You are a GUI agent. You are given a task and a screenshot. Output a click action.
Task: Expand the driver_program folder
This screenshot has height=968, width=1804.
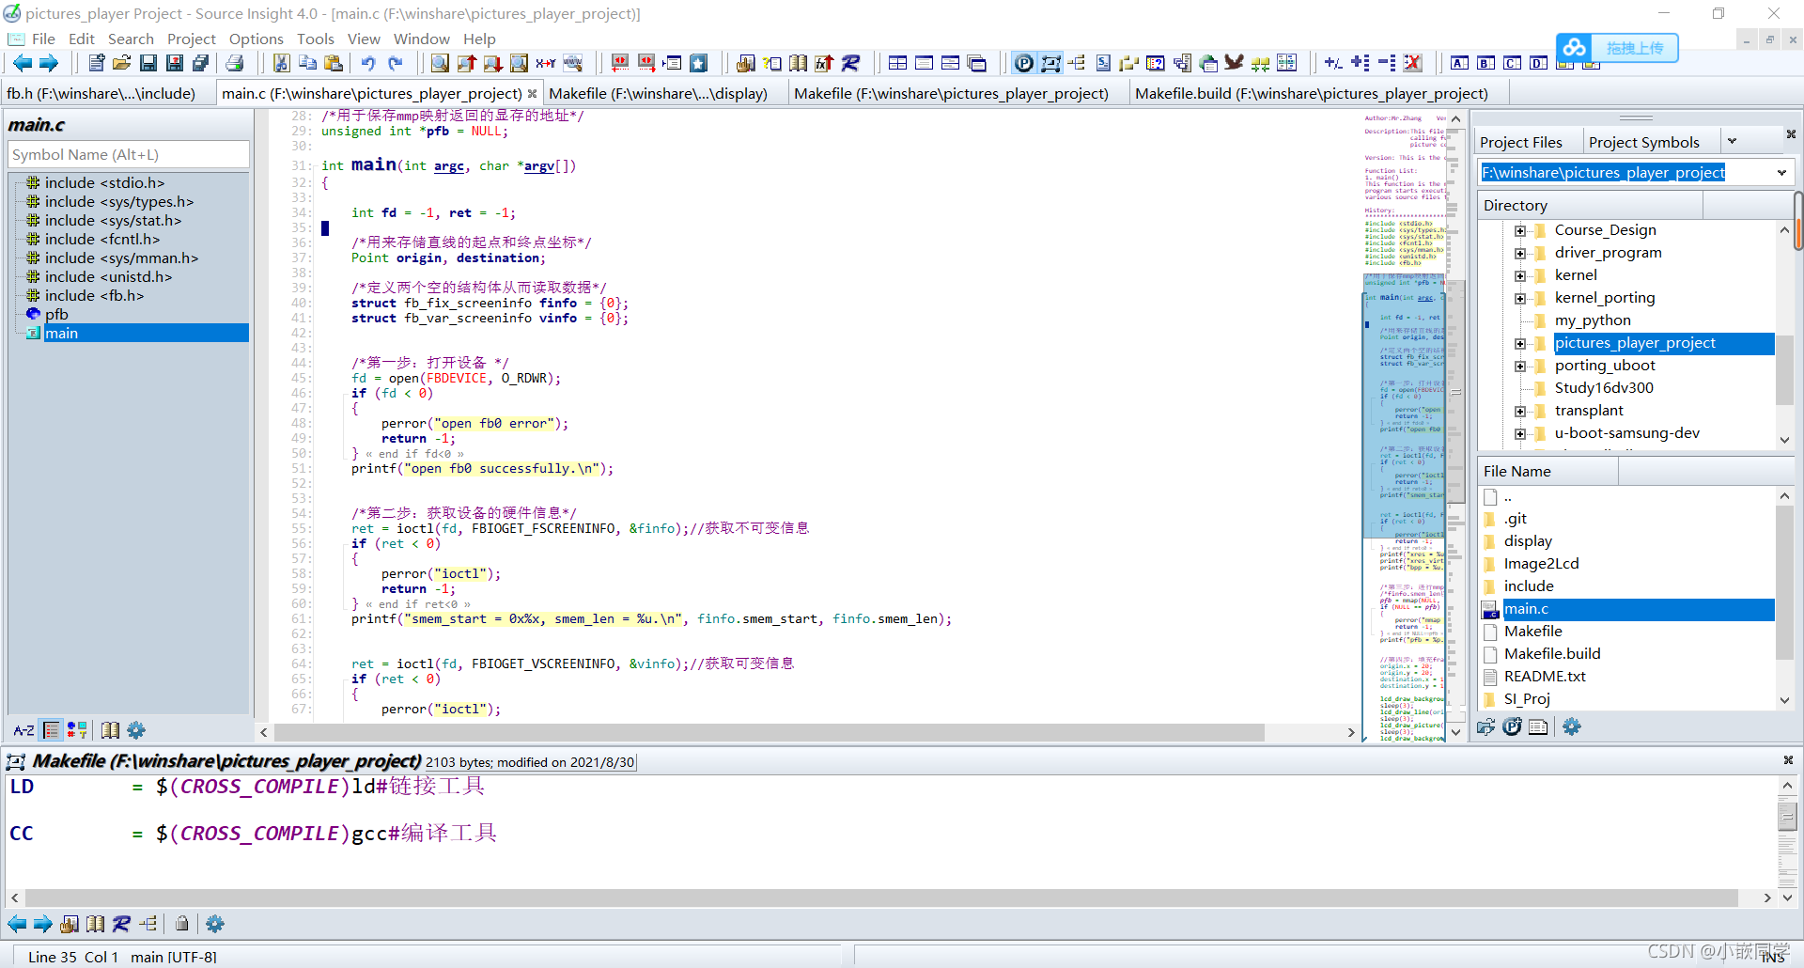pyautogui.click(x=1520, y=253)
